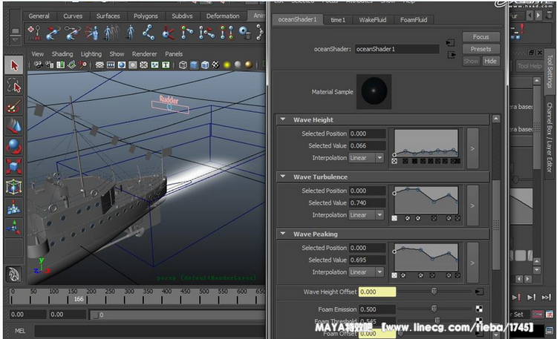The image size is (557, 339).
Task: Enable Smooth Shade All blue cube
Action: point(194,65)
